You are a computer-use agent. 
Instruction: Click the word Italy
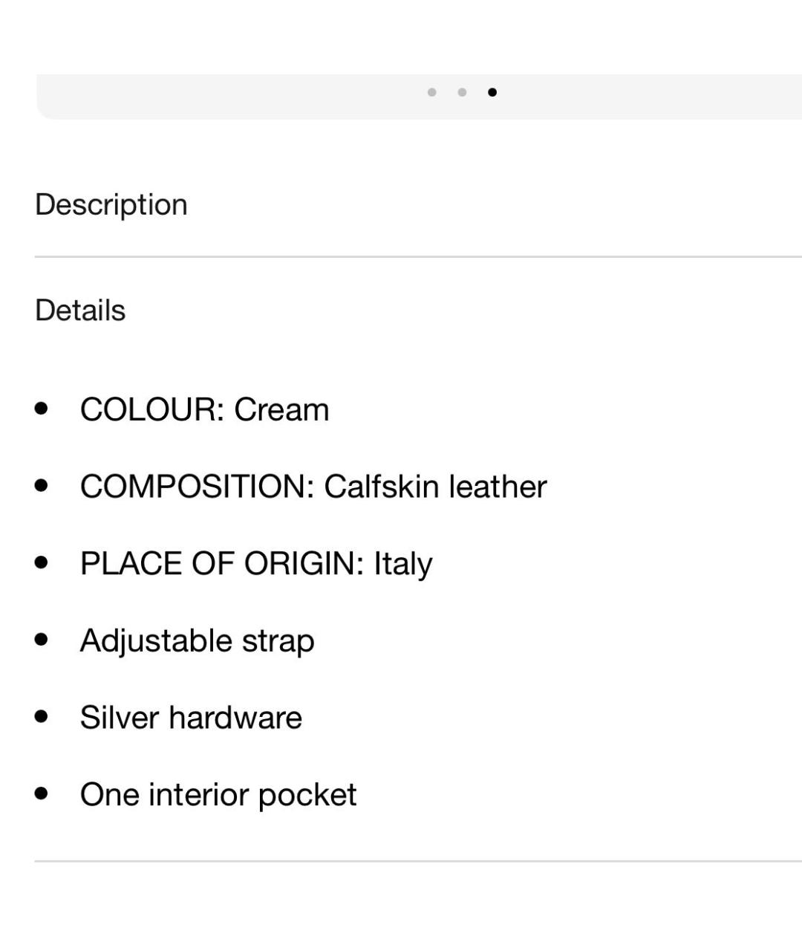(402, 565)
